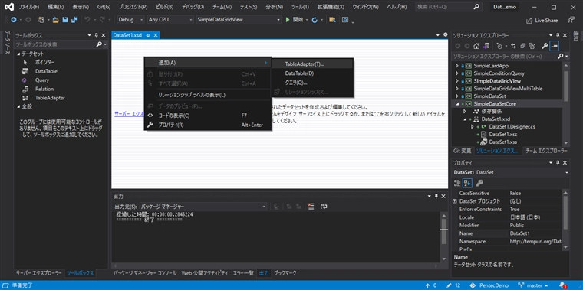Screen dimensions: 583x290
Task: Click the green start debugging play icon
Action: [288, 20]
